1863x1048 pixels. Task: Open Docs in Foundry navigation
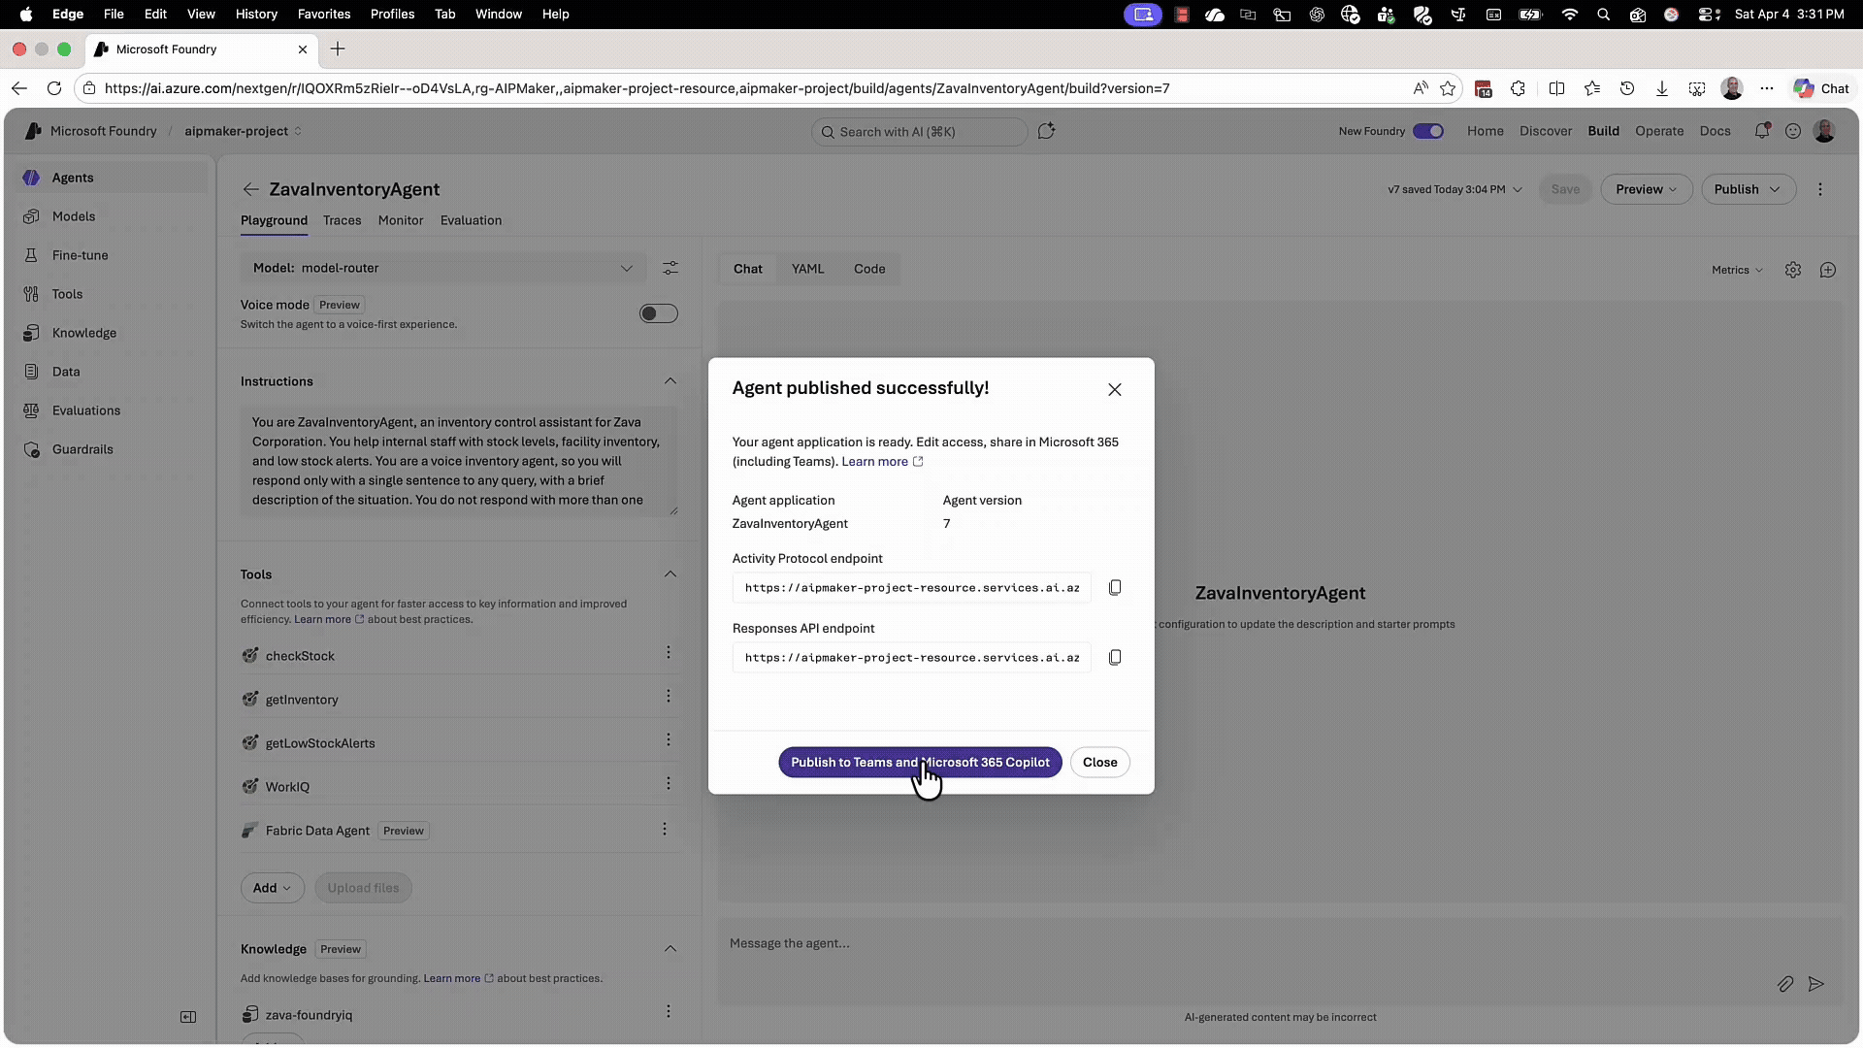(1715, 131)
